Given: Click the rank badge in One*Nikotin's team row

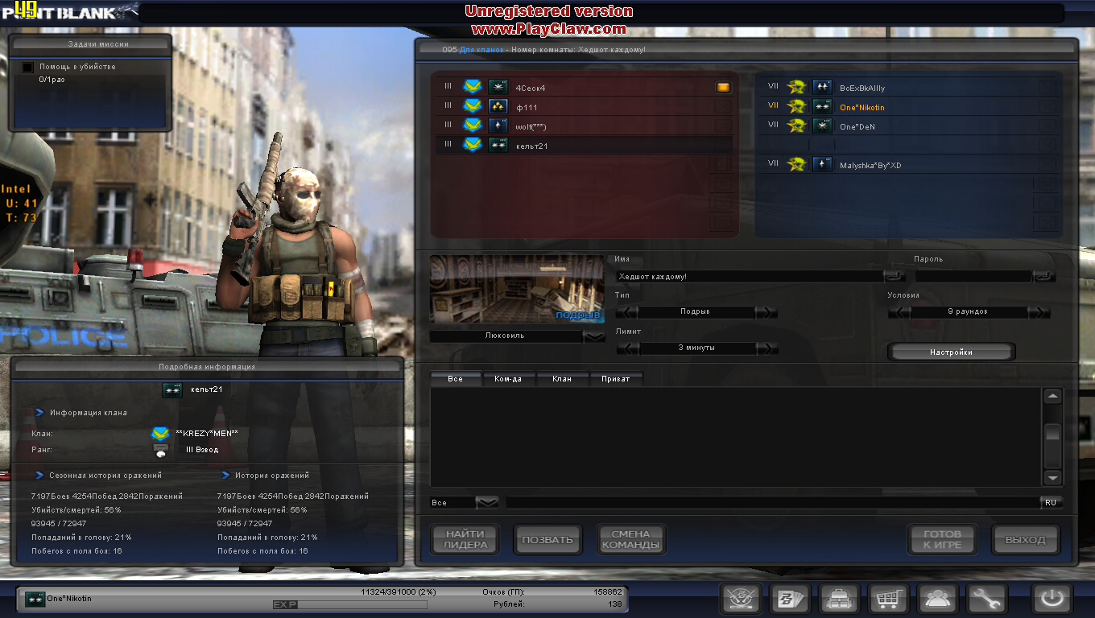Looking at the screenshot, I should coord(822,106).
